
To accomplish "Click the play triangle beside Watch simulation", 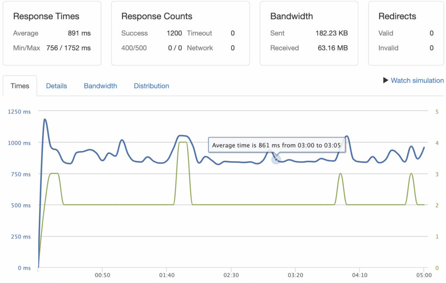I will coord(385,80).
